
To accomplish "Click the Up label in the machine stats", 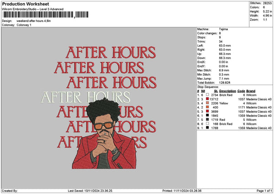I will click(x=200, y=54).
